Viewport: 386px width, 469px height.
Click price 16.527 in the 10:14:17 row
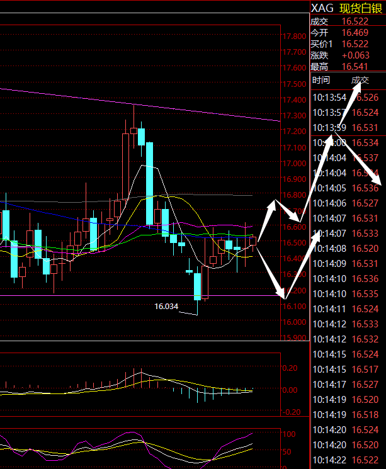tap(365, 385)
